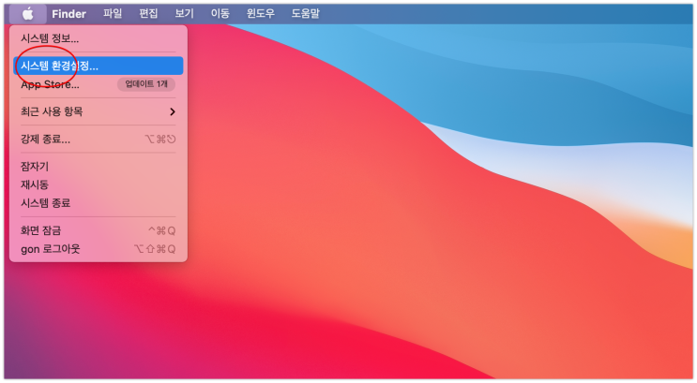This screenshot has width=697, height=383.
Task: Click the Apple logo menu icon
Action: (x=27, y=14)
